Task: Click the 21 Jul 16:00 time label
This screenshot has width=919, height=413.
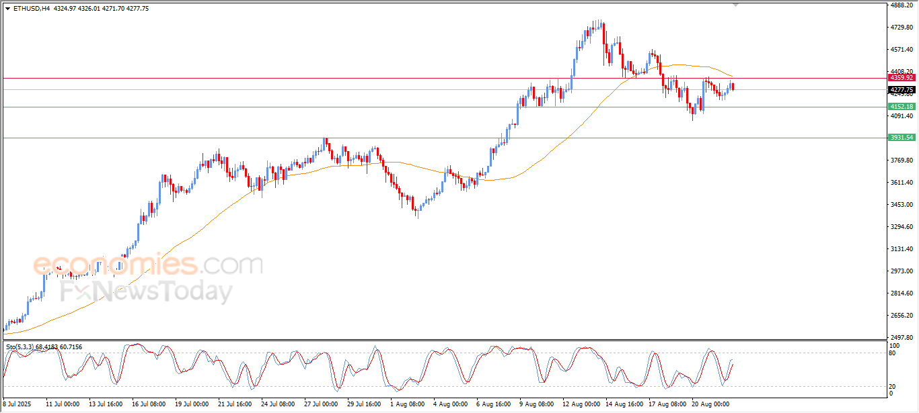Action: click(235, 405)
